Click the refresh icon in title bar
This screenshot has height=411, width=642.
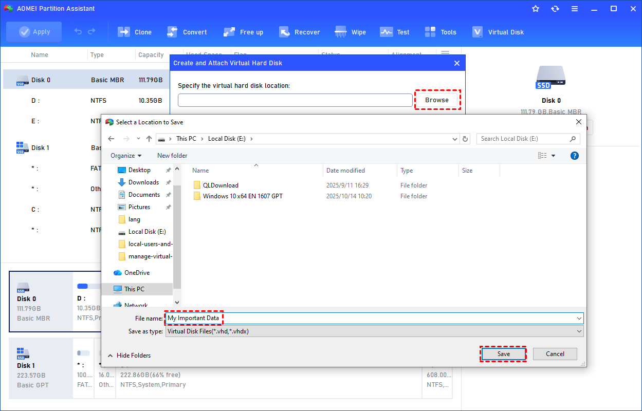pyautogui.click(x=555, y=9)
